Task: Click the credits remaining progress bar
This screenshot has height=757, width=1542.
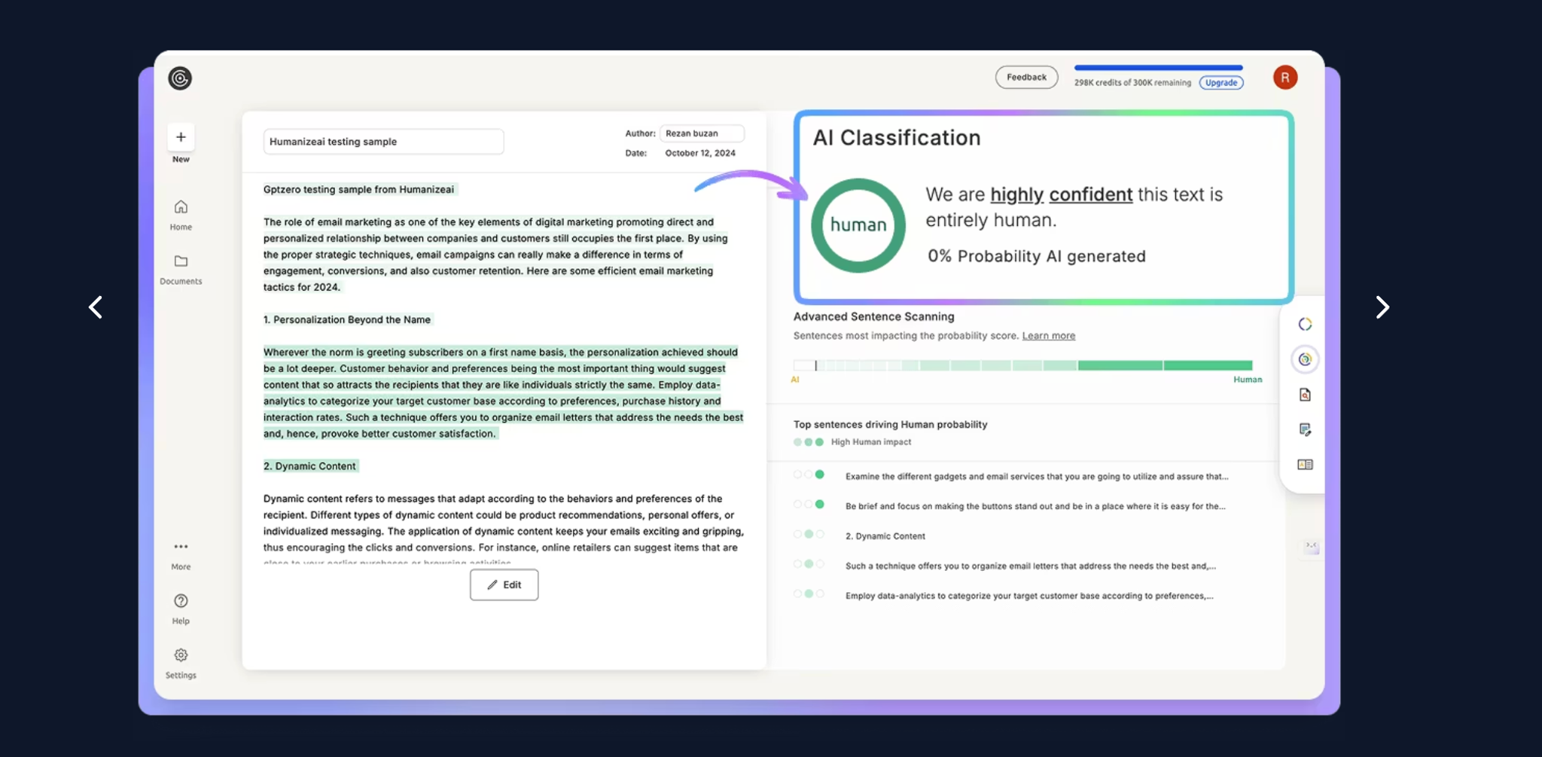Action: 1158,68
